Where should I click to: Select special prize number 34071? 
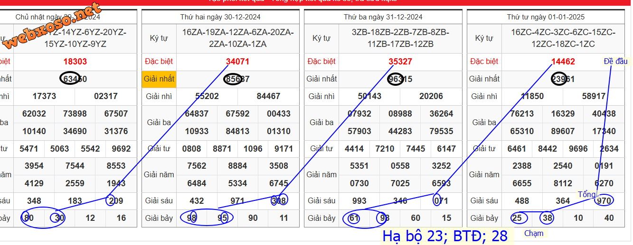(237, 62)
